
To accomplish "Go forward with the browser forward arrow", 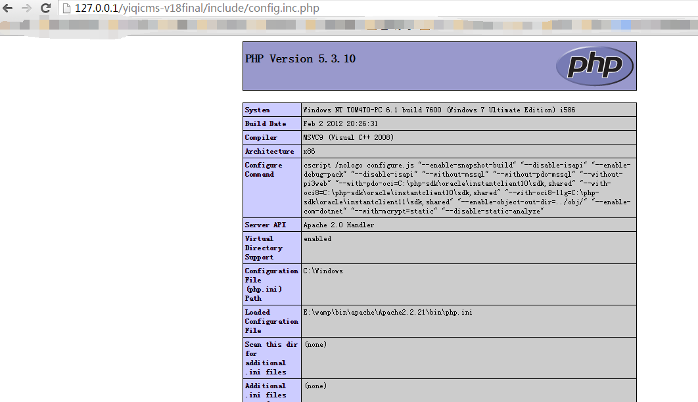I will tap(27, 8).
